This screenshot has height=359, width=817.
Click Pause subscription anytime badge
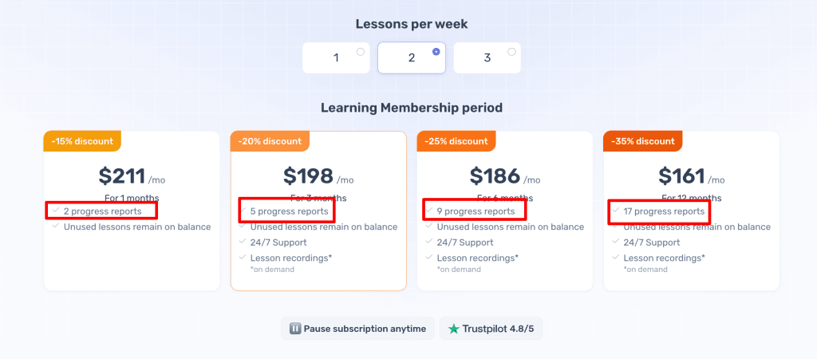click(x=357, y=329)
